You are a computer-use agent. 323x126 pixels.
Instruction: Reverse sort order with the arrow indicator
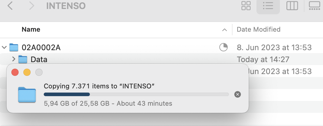[x=224, y=30]
